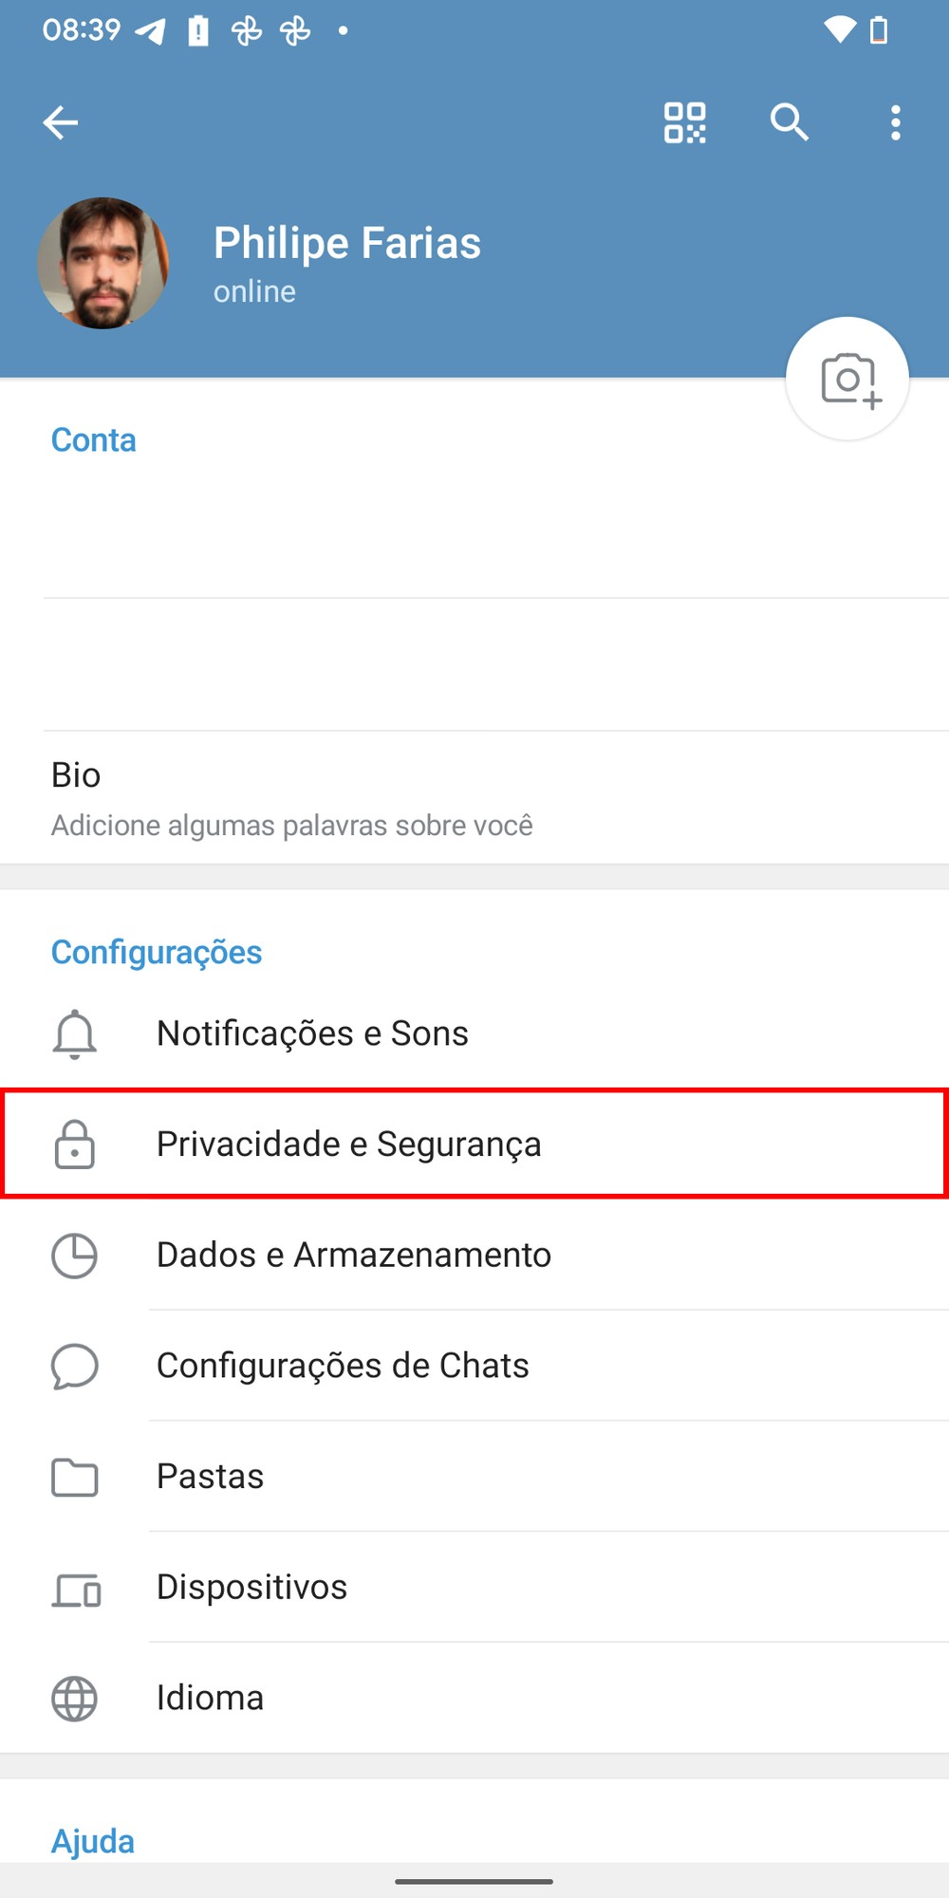This screenshot has width=949, height=1898.
Task: Choose the Idioma option
Action: (211, 1699)
